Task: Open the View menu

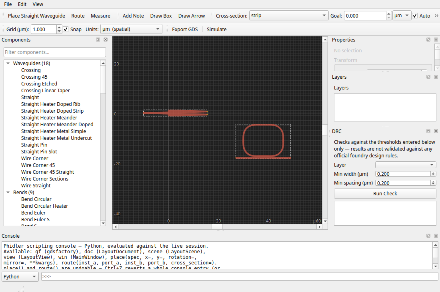Action: [38, 4]
